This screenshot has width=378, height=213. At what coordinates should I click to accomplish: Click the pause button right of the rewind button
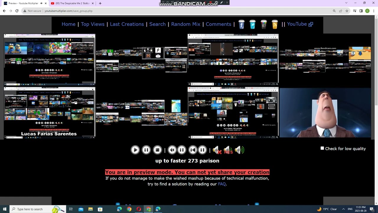(x=182, y=150)
